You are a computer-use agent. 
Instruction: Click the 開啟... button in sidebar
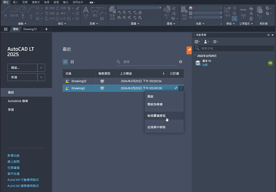(x=22, y=68)
